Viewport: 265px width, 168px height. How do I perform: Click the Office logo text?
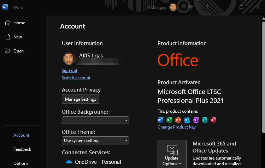pos(178,60)
